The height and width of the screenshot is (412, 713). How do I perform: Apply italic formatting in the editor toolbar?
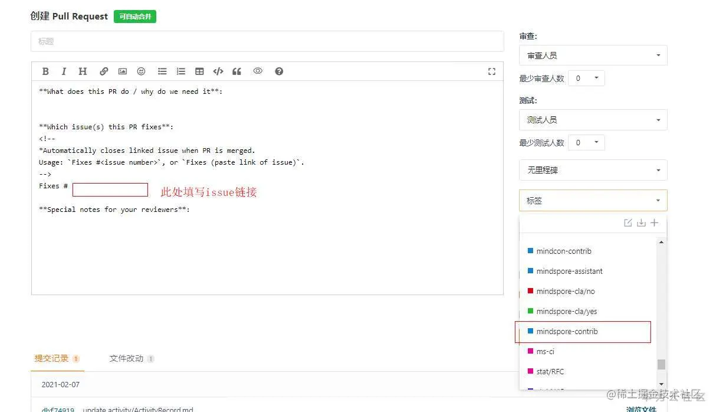(64, 71)
